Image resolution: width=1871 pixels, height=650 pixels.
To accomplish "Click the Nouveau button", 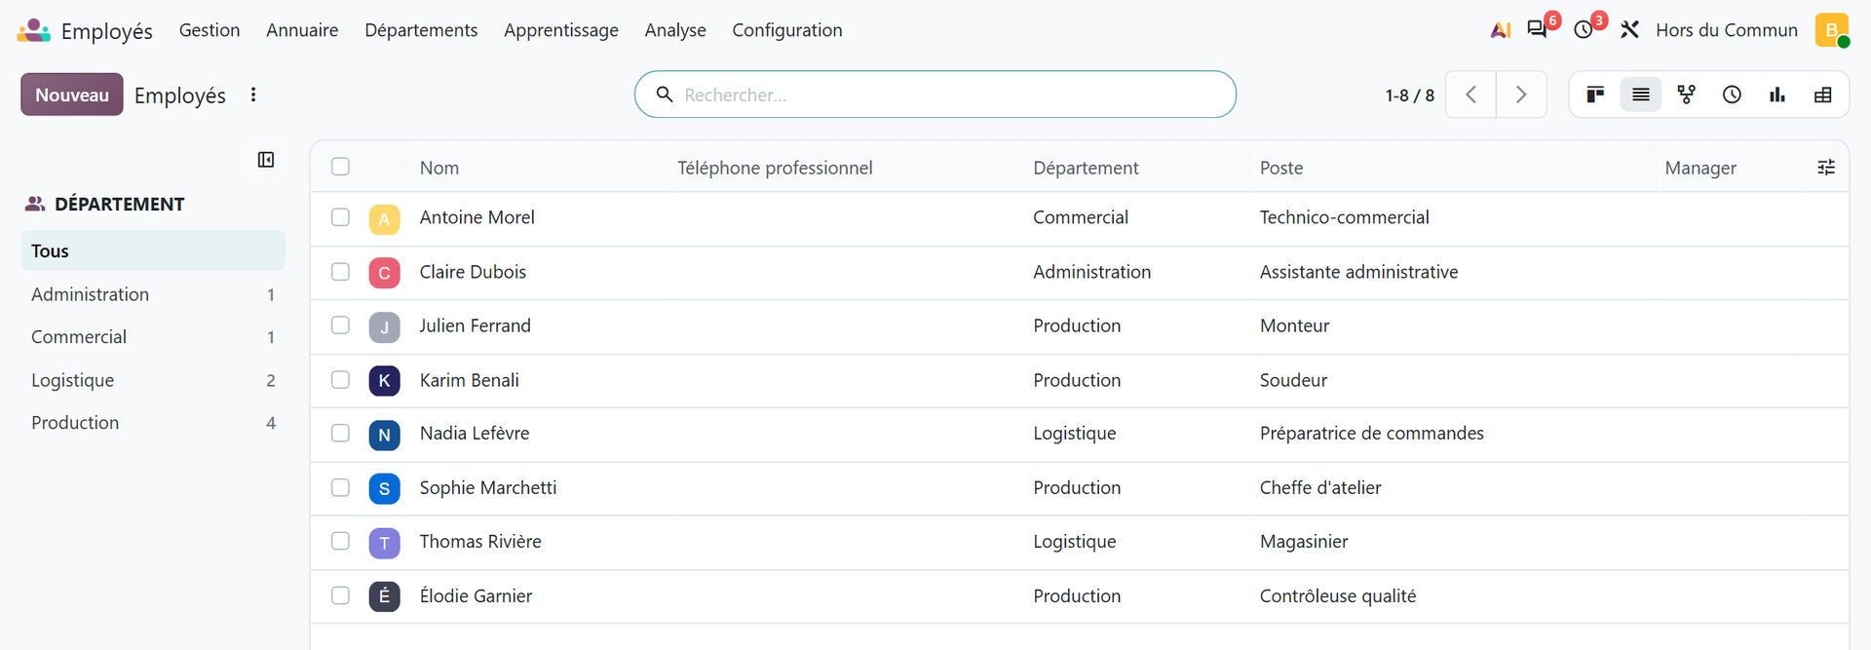I will click(x=72, y=95).
